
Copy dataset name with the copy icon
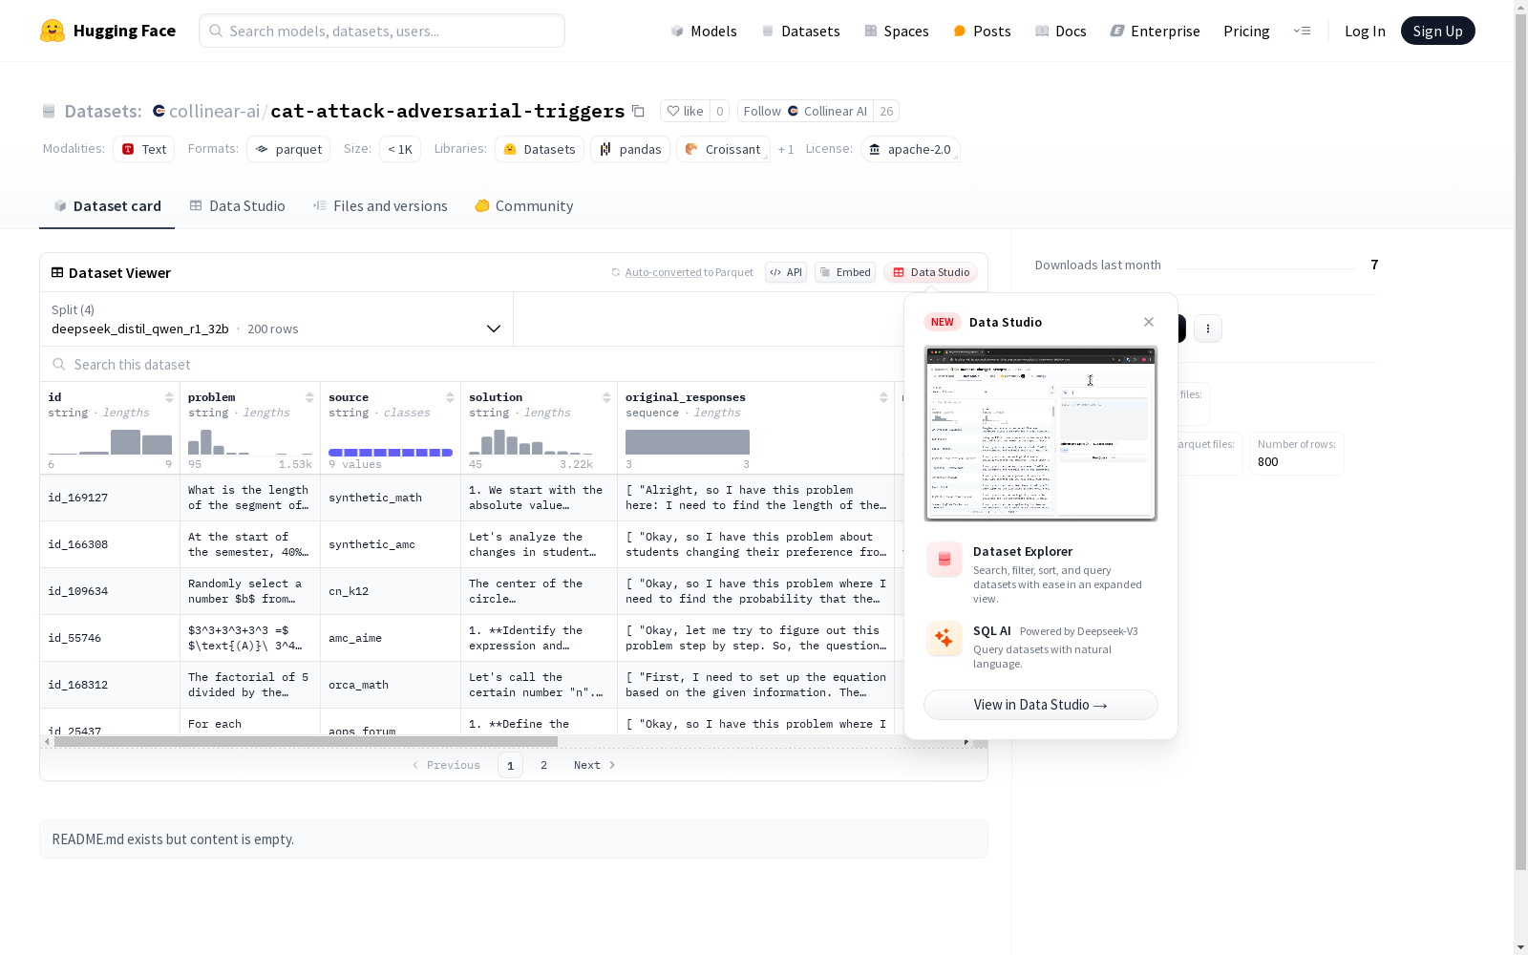click(x=638, y=111)
